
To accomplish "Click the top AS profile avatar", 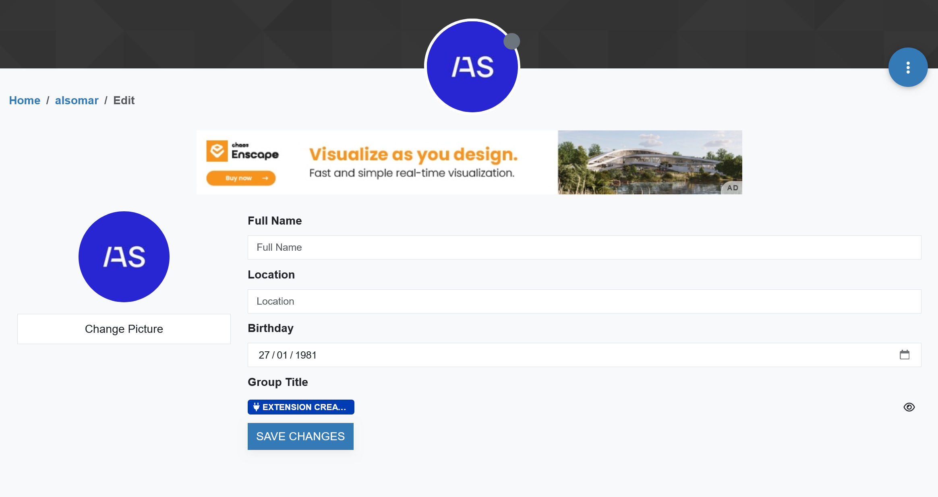I will 472,67.
